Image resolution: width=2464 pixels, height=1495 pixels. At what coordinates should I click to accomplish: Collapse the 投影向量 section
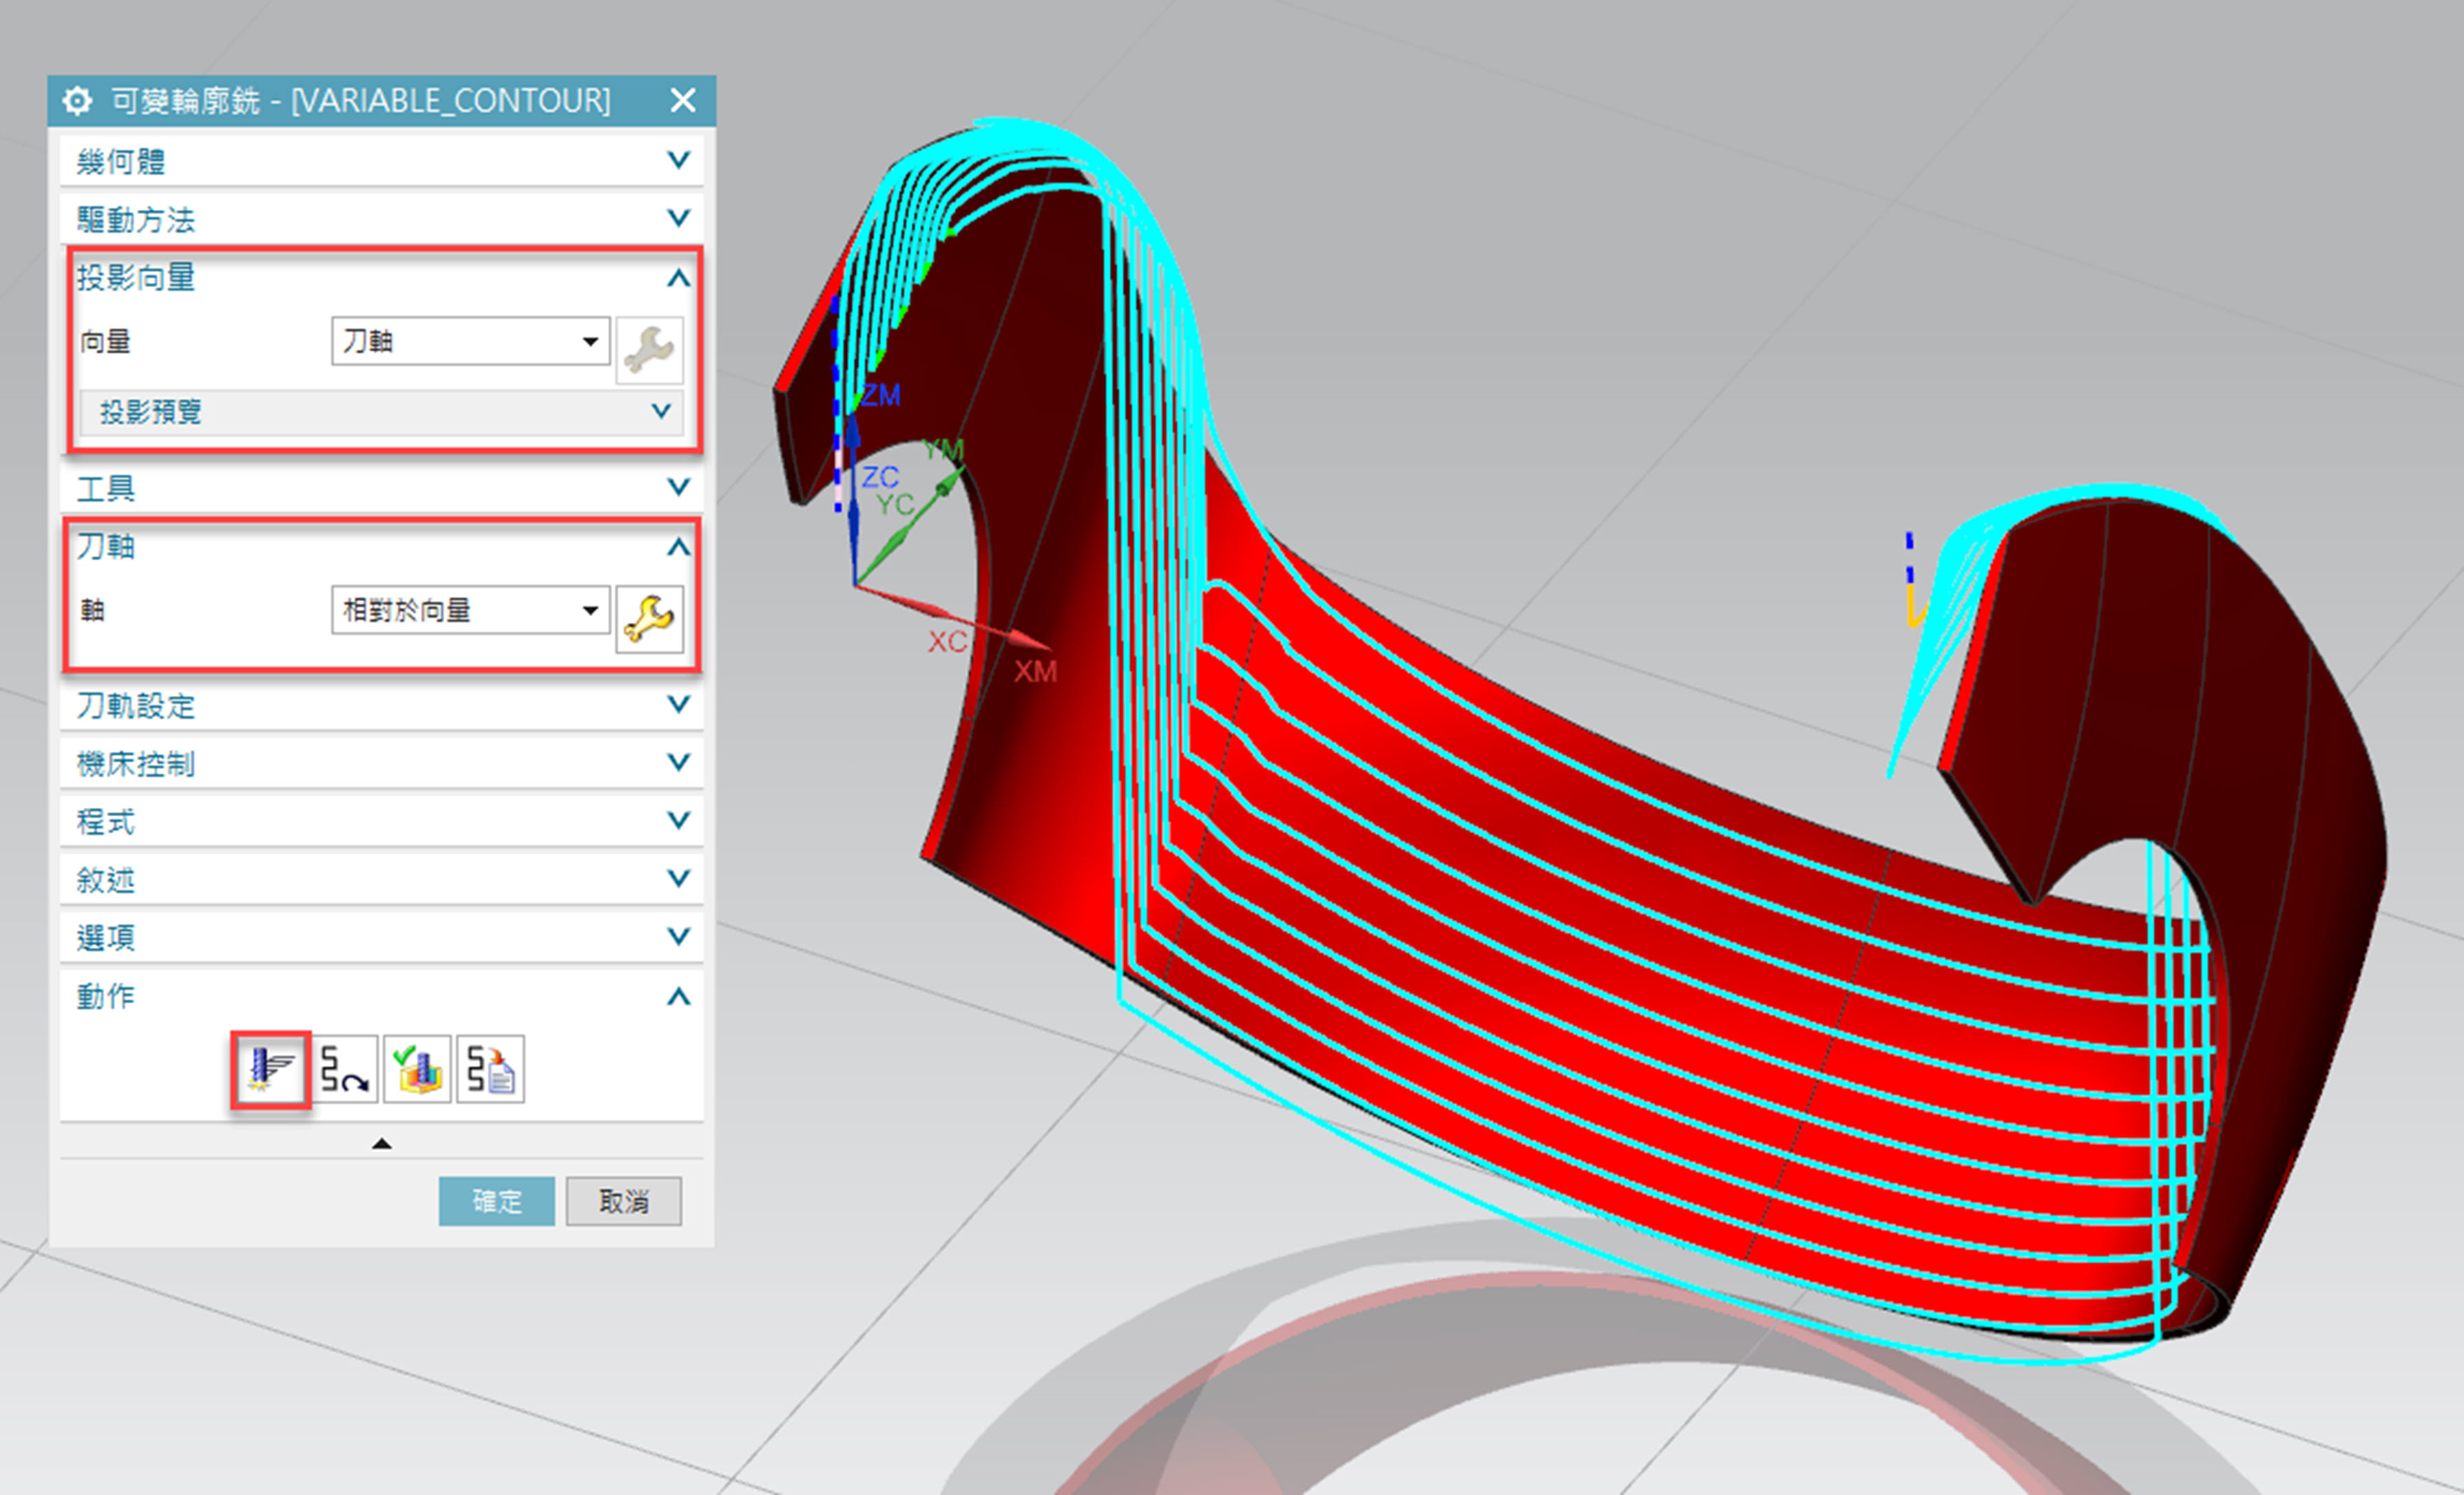[x=381, y=277]
